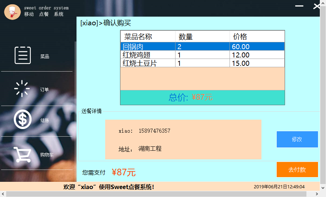This screenshot has height=197, width=326.
Task: Select the 购物车 sidebar label
Action: [x=47, y=155]
